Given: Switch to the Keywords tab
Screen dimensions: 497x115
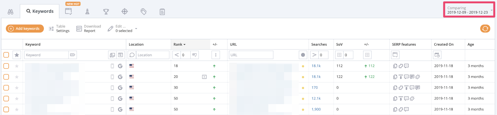Looking at the screenshot, I should coord(40,11).
